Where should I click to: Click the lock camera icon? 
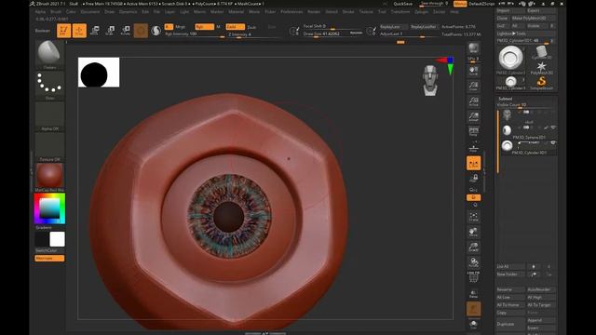pos(474,178)
